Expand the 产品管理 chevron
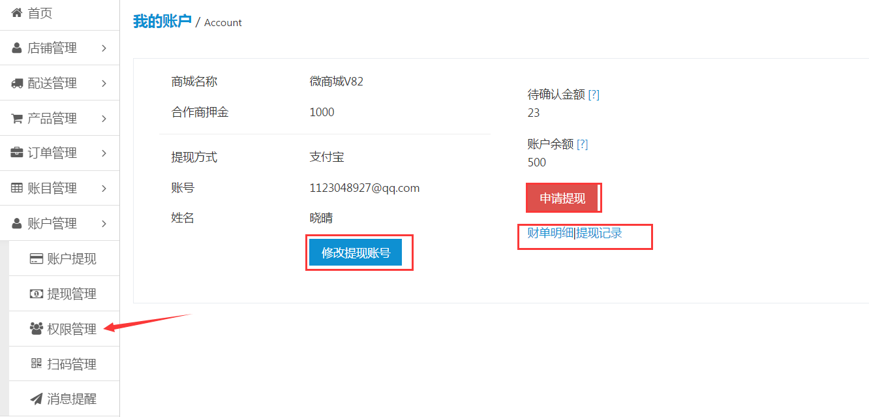The width and height of the screenshot is (869, 417). [104, 119]
